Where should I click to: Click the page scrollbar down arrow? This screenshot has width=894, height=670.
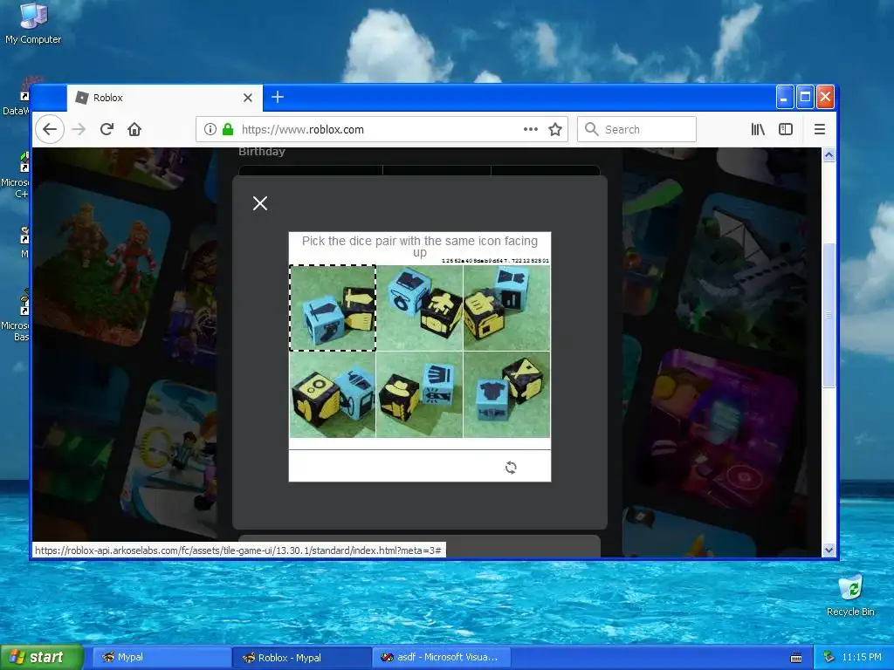point(829,550)
